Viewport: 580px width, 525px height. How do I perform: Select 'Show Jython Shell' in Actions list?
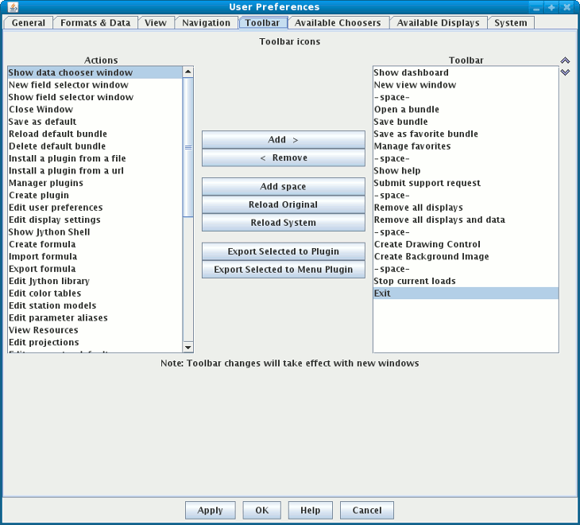click(49, 232)
